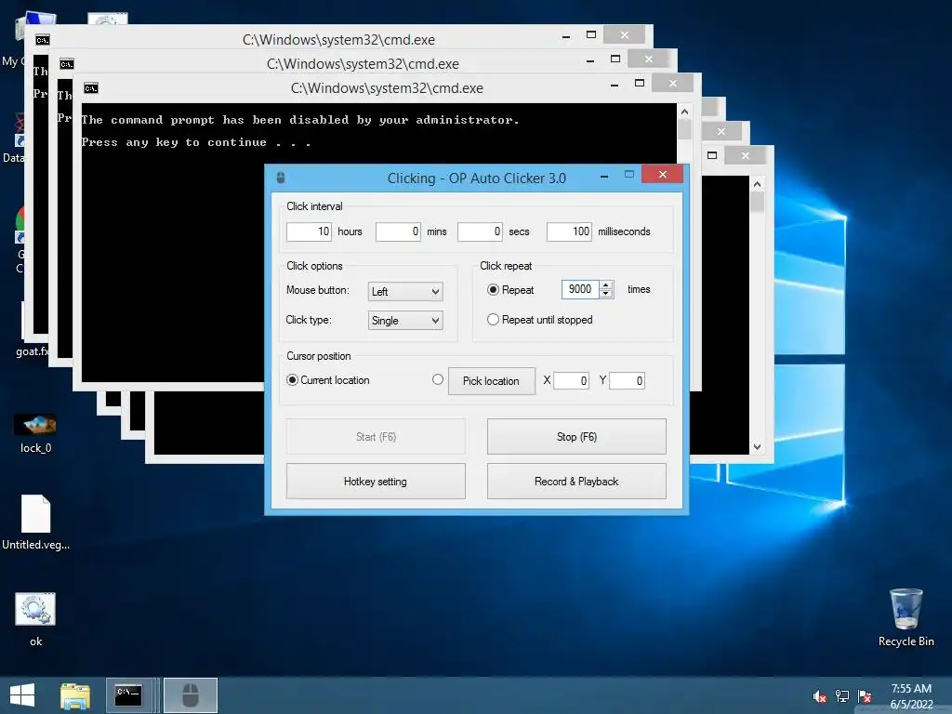952x714 pixels.
Task: Maximize the front cmd.exe window
Action: [x=640, y=83]
